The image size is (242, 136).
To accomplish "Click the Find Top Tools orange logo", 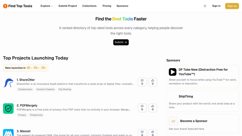I will [5, 6].
